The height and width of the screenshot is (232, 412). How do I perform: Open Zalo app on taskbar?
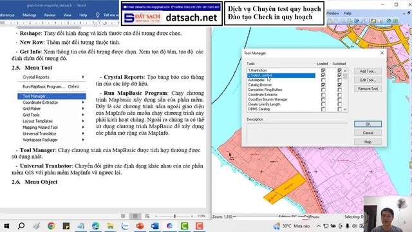[x=125, y=226]
